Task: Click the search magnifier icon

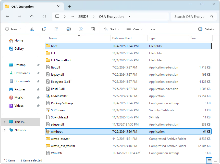Action: (x=212, y=17)
